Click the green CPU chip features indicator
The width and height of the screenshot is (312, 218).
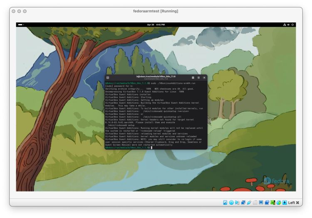273,202
